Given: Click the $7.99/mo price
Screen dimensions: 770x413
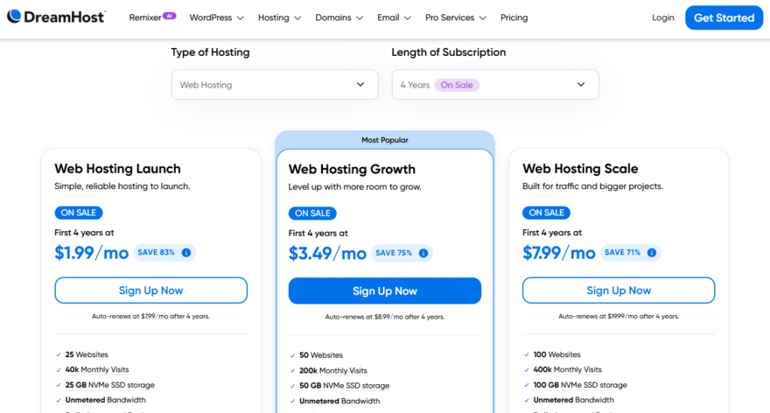Looking at the screenshot, I should 559,253.
